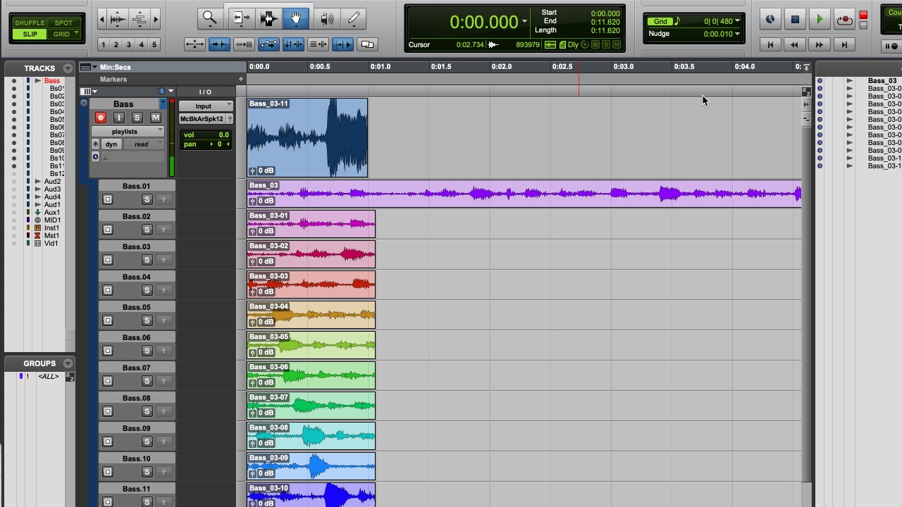Open the Tracks panel popup menu
The height and width of the screenshot is (507, 902).
(68, 68)
